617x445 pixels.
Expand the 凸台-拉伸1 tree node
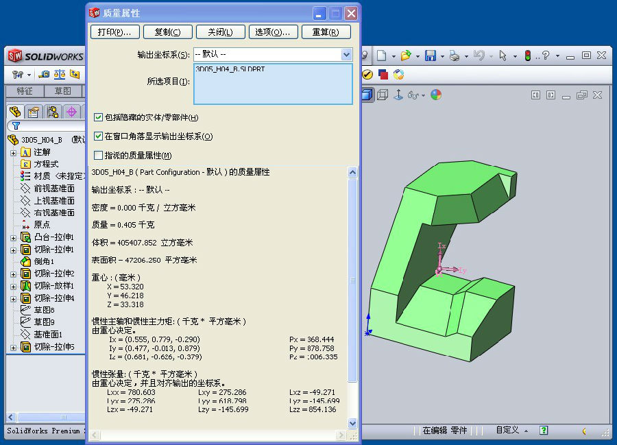[13, 238]
